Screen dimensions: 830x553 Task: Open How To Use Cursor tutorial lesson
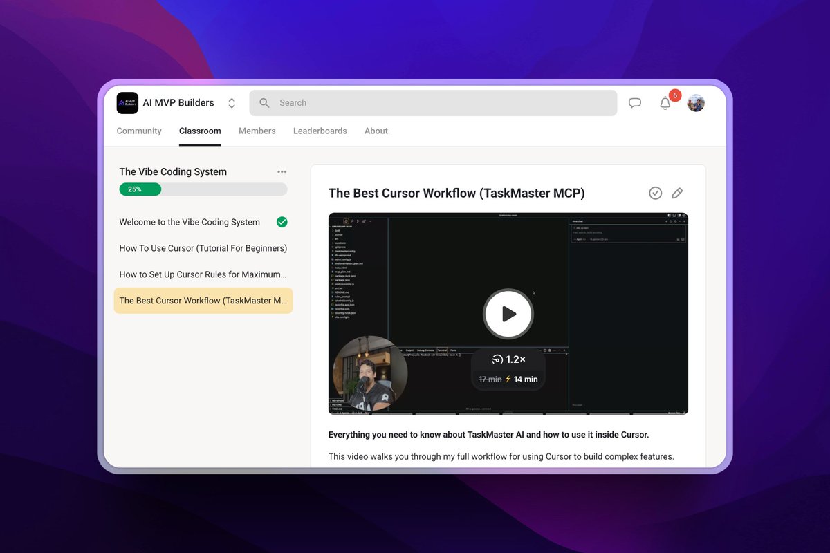pyautogui.click(x=203, y=248)
